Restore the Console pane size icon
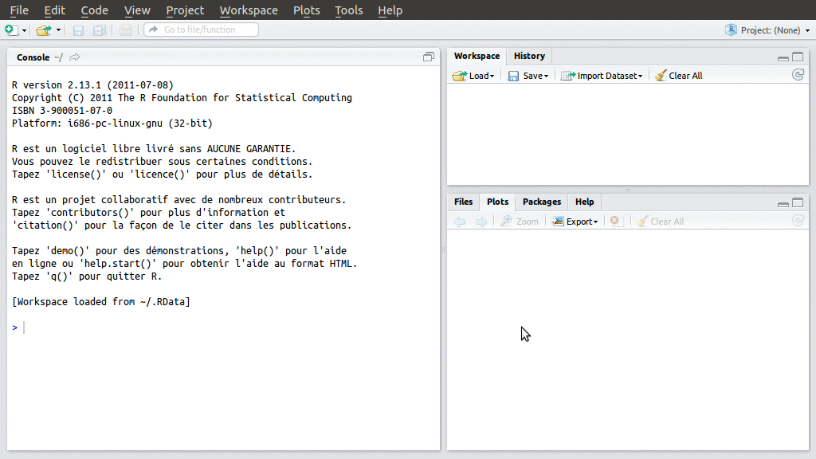 (428, 57)
